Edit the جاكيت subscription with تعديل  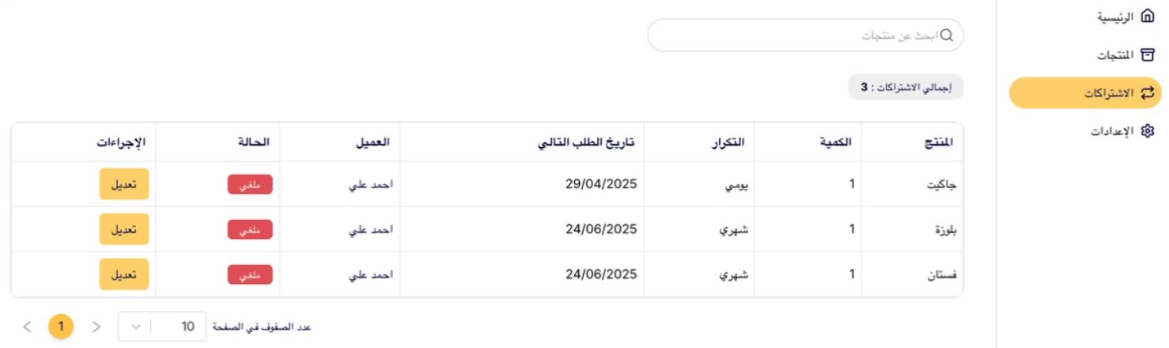[123, 184]
